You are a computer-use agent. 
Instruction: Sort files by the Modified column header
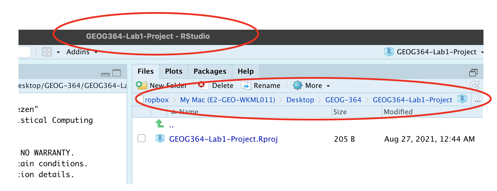398,112
